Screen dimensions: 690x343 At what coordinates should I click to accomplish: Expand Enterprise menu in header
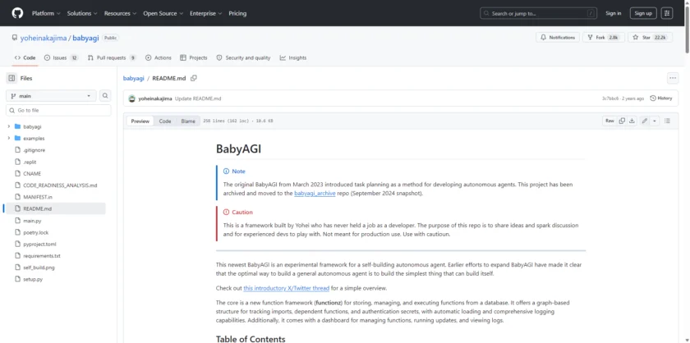coord(206,13)
